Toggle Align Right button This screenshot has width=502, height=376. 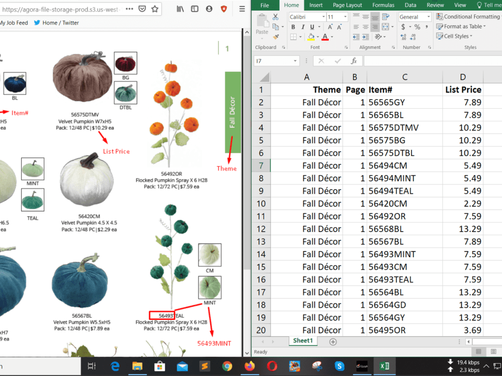point(375,27)
